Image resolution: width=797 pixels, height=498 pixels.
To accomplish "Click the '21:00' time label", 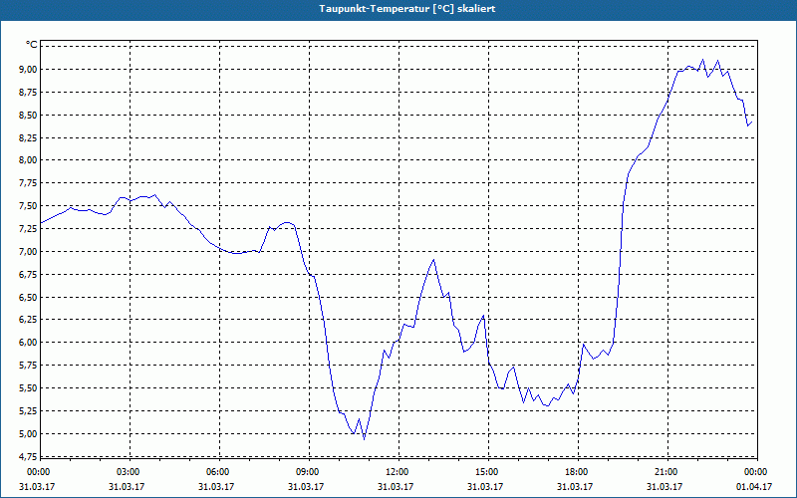I will pos(667,472).
